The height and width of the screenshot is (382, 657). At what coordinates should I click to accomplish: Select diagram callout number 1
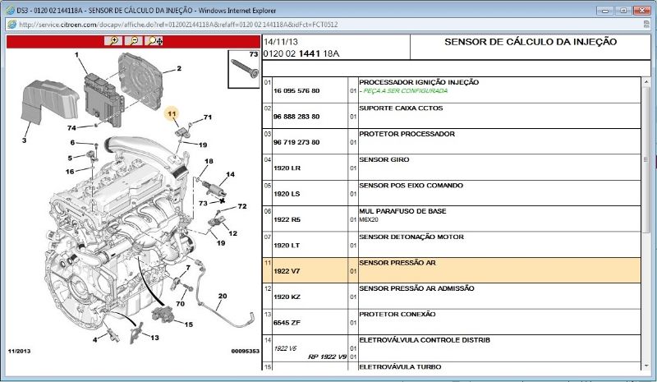click(x=76, y=54)
